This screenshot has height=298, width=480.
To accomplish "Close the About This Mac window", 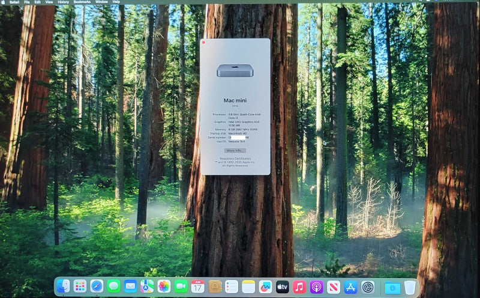I will click(204, 42).
